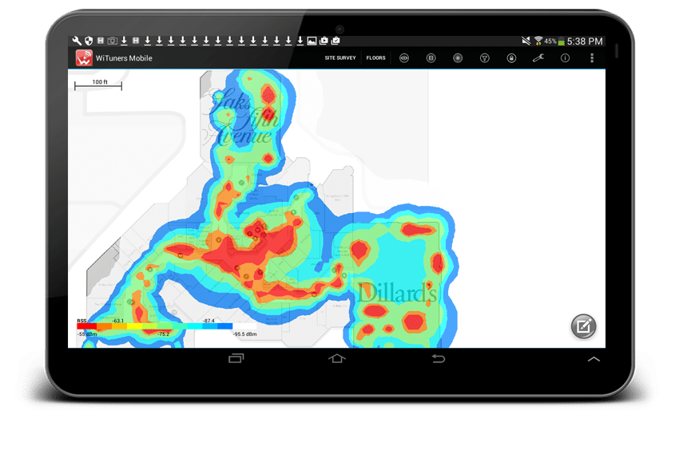The height and width of the screenshot is (450, 675).
Task: Tap the Android back button
Action: click(439, 358)
